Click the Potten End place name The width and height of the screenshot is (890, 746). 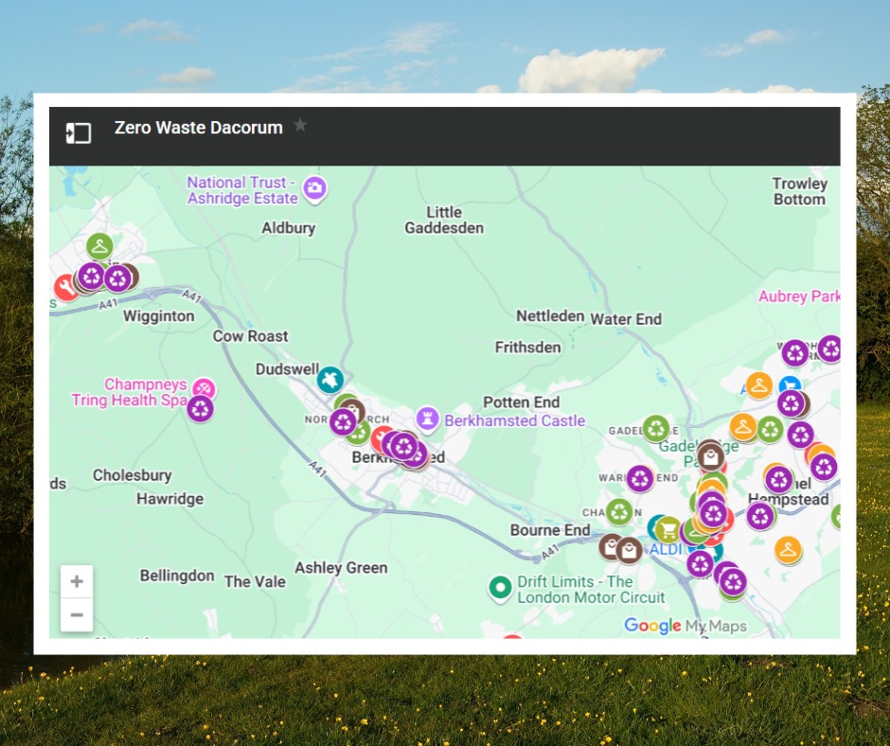(x=522, y=402)
